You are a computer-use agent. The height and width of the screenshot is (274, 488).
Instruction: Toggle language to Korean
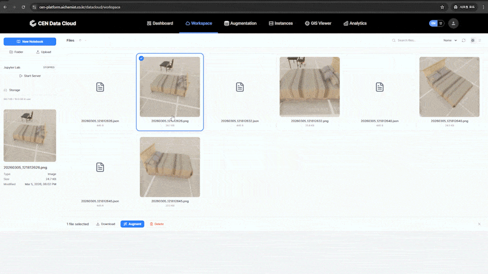(441, 23)
